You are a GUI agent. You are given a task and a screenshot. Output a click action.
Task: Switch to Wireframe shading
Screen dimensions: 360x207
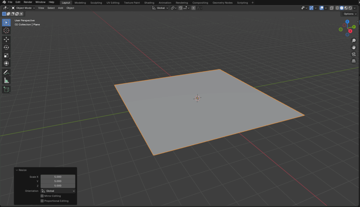coord(337,8)
